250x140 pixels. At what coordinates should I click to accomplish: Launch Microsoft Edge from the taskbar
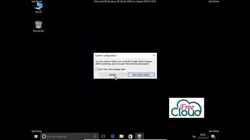tap(112, 136)
